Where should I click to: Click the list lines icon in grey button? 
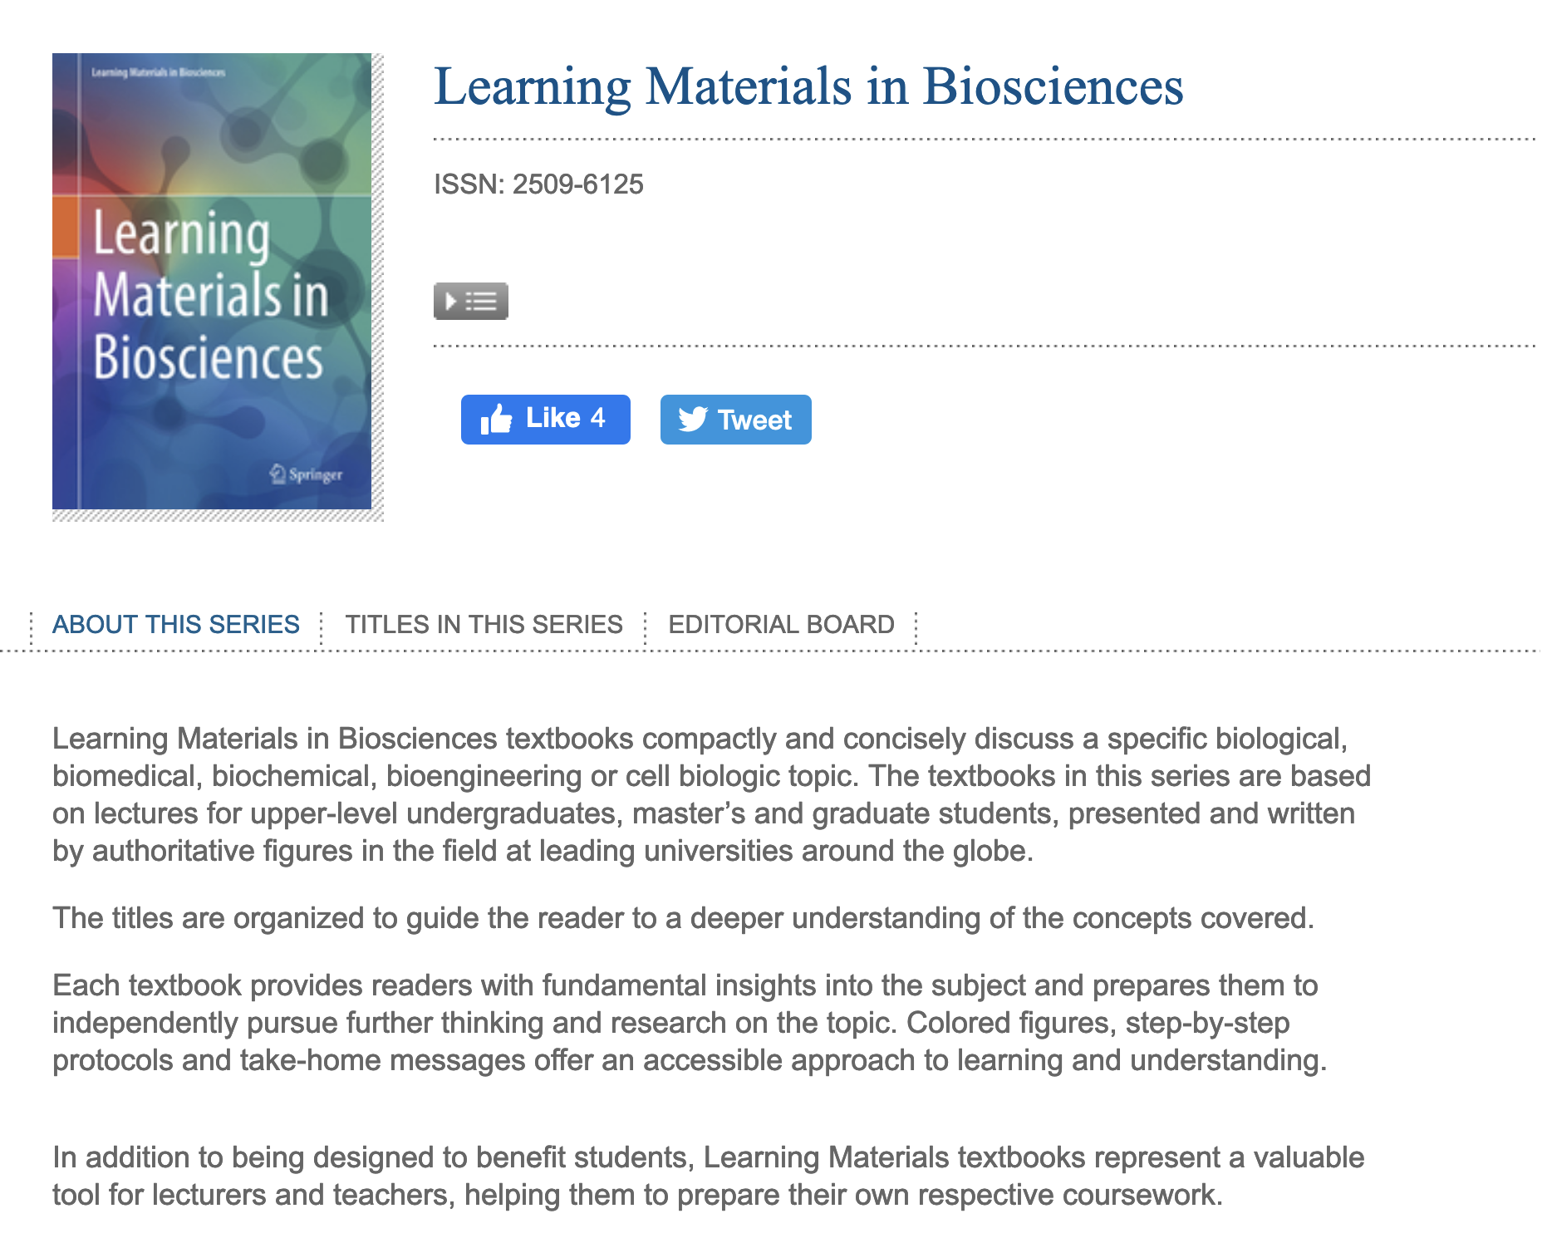pyautogui.click(x=483, y=301)
